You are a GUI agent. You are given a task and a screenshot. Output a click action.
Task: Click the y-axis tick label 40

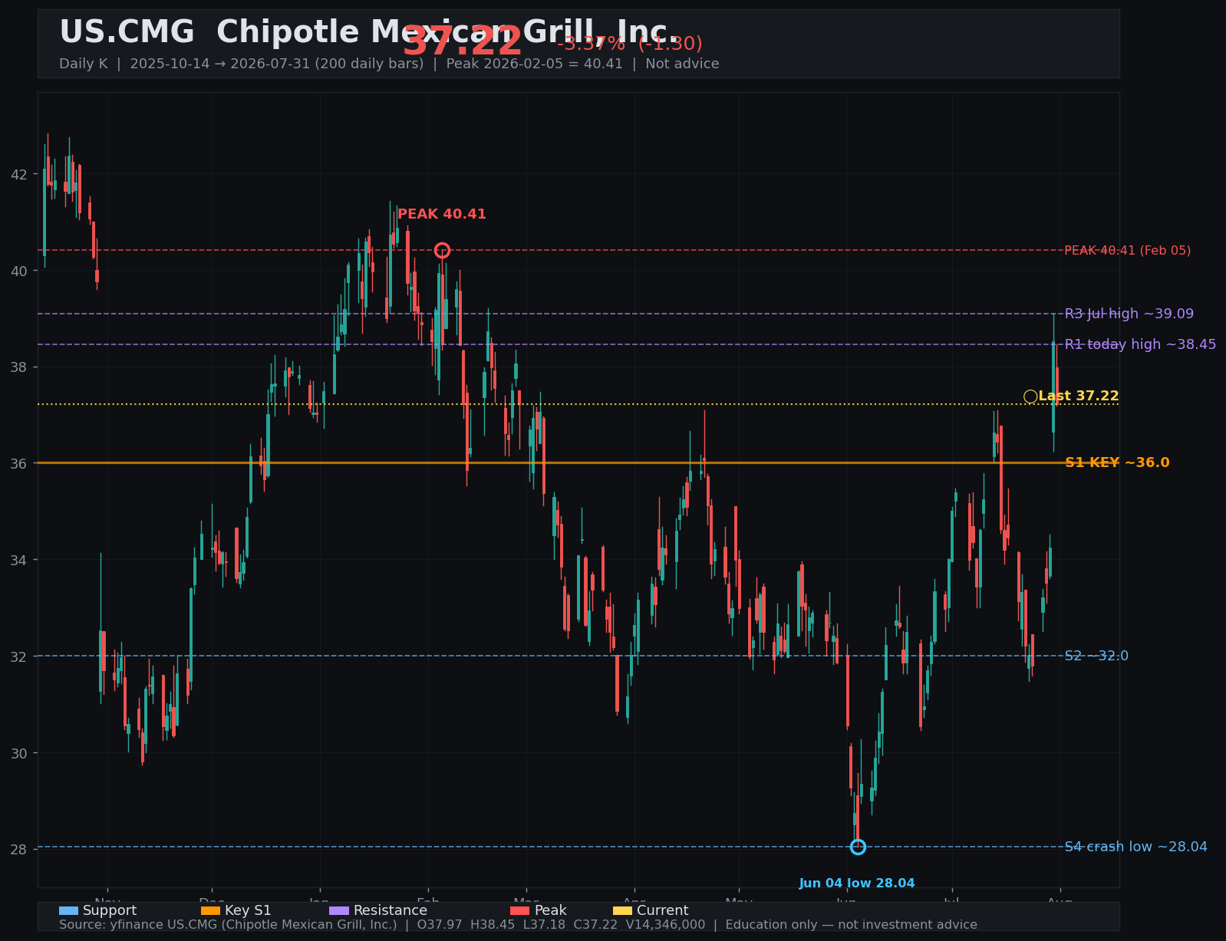pyautogui.click(x=19, y=271)
